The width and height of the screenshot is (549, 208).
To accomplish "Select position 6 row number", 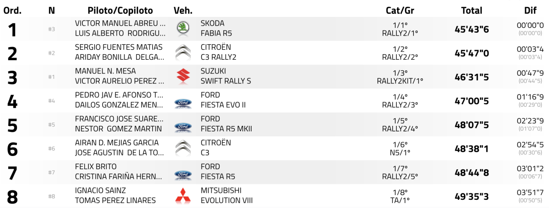I will (x=12, y=149).
